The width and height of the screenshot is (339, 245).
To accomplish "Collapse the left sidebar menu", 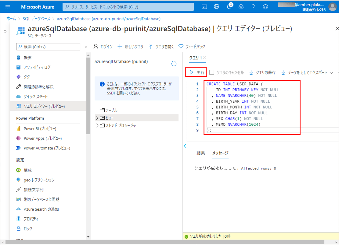I will 86,47.
